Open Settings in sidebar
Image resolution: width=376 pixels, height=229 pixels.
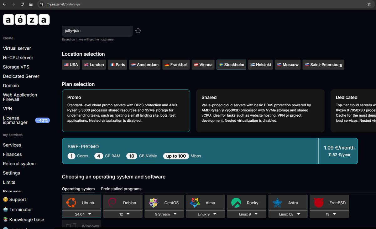pyautogui.click(x=11, y=173)
